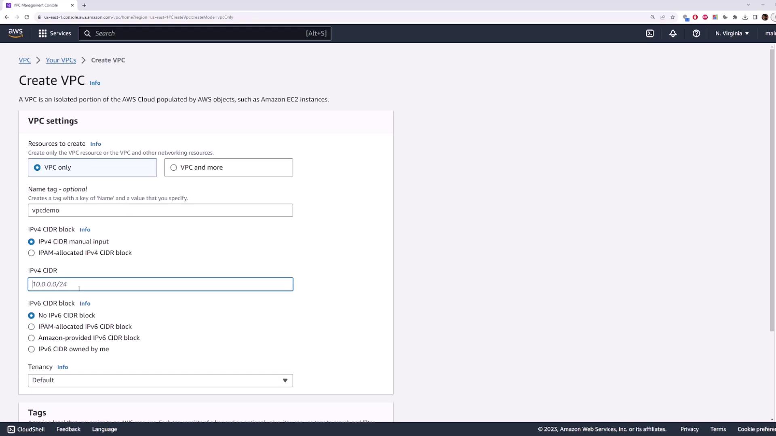Reload the page with the browser refresh icon
Image resolution: width=776 pixels, height=436 pixels.
point(27,17)
